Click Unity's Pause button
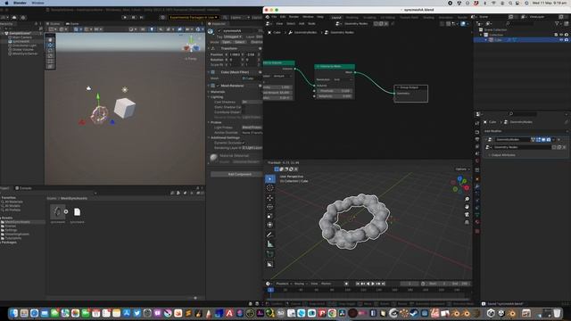 point(133,17)
